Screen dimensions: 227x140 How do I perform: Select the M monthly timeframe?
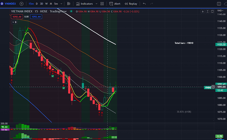coord(51,4)
